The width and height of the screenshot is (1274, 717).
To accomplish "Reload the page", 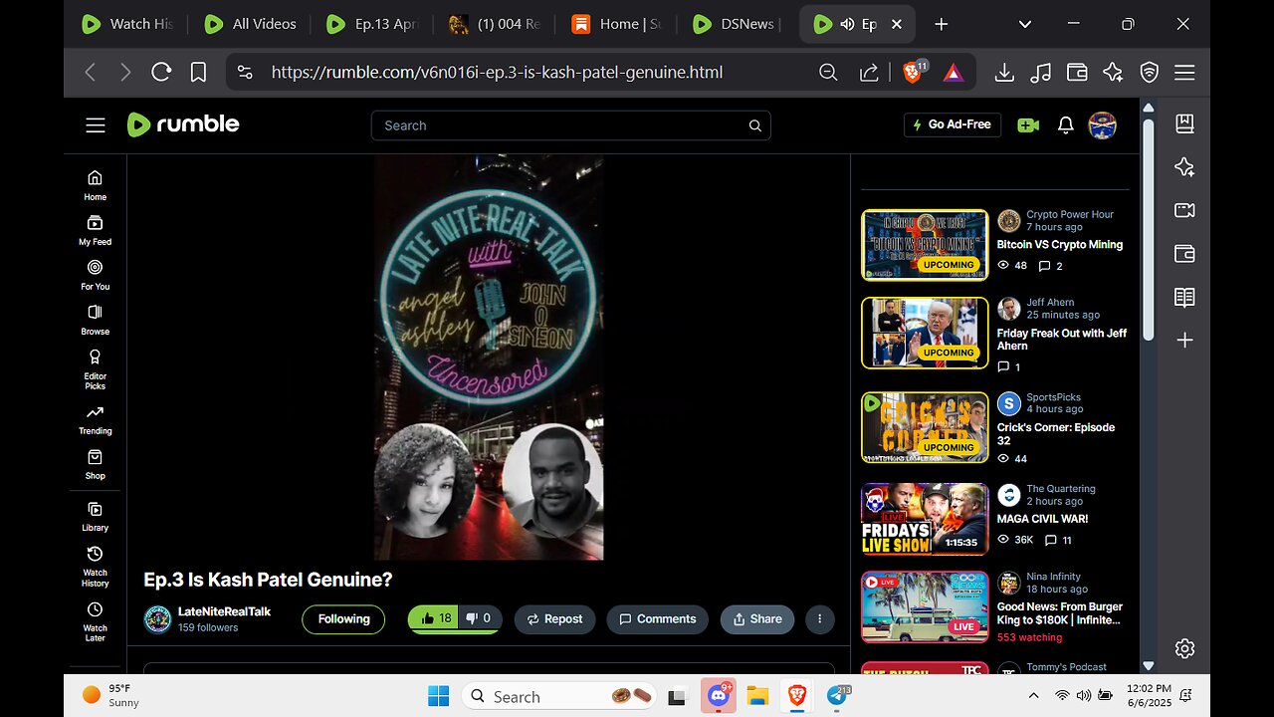I will [x=161, y=72].
